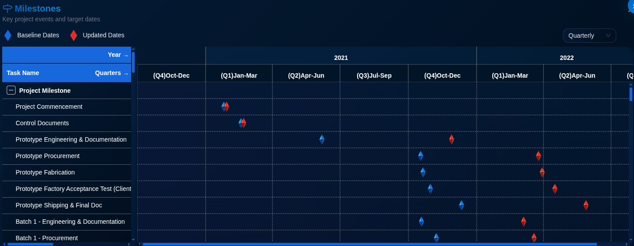Image resolution: width=634 pixels, height=246 pixels.
Task: Click the 2021 (Q3)Jul-Sep quarter header
Action: (374, 75)
